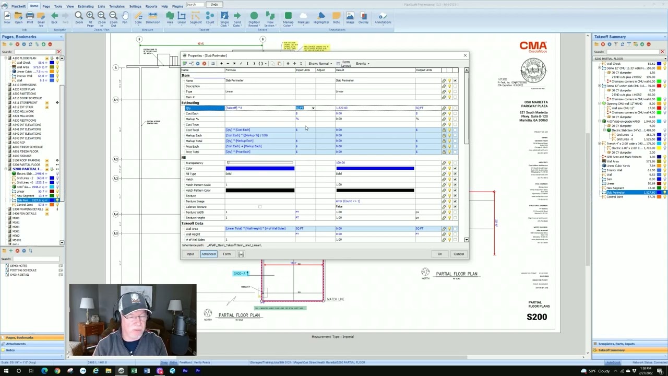This screenshot has height=376, width=668.
Task: Collapse the A100 FLOOR PLAN tree node
Action: 6,58
